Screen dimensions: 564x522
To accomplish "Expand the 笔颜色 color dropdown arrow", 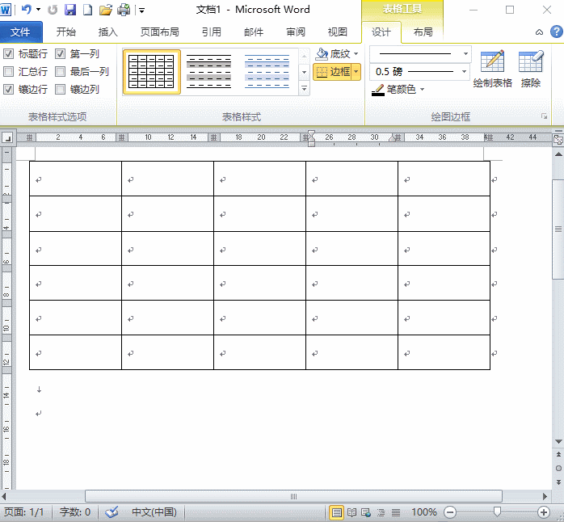I will point(423,89).
